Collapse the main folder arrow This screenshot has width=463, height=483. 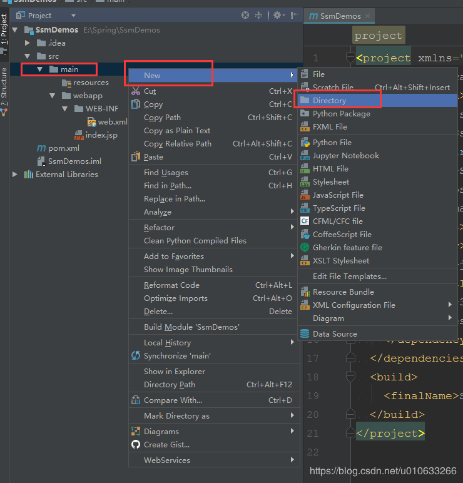(40, 69)
